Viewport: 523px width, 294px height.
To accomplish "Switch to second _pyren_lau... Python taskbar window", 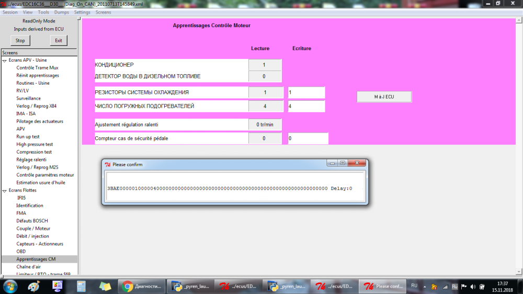I will pyautogui.click(x=287, y=286).
